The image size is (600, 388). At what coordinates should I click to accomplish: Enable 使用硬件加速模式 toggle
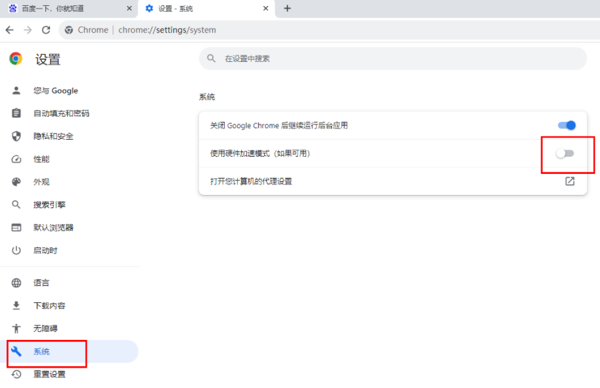[x=565, y=153]
